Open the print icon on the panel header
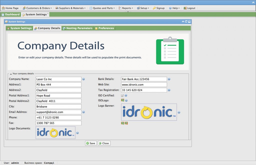 tap(189, 22)
